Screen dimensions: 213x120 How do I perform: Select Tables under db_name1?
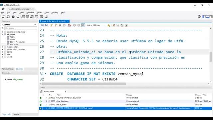13,37
